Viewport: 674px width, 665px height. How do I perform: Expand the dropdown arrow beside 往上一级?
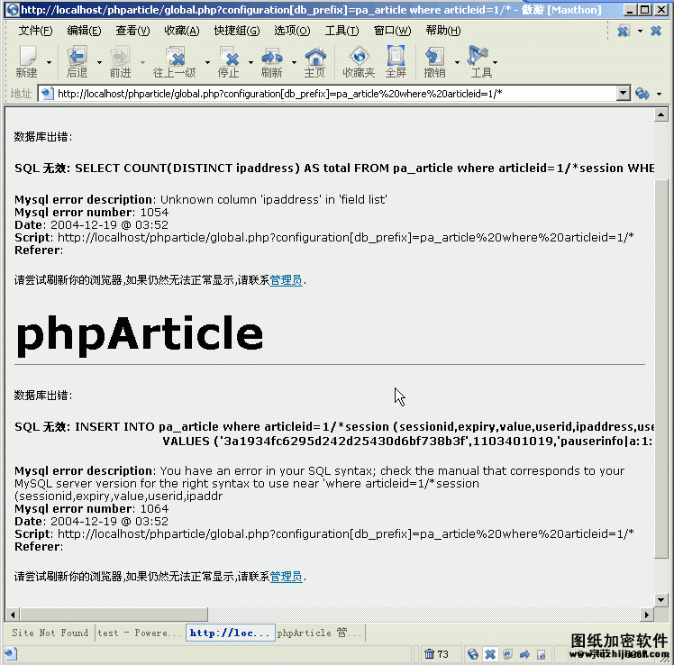(x=207, y=63)
